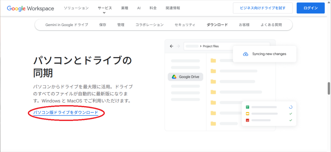Click the cloud upload sync icon

coord(246,54)
